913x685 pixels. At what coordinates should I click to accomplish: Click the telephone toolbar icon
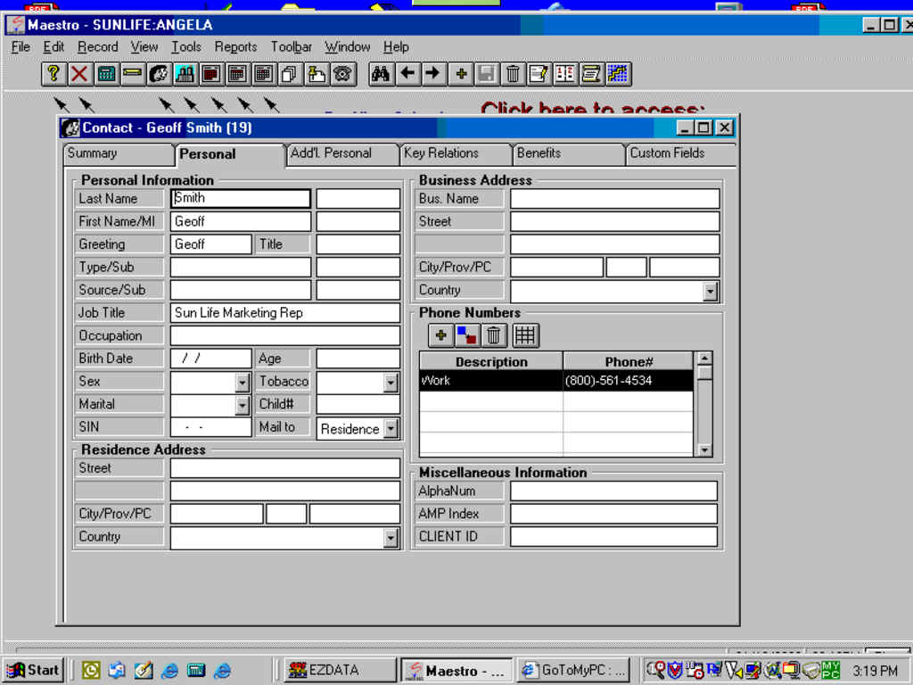[343, 74]
